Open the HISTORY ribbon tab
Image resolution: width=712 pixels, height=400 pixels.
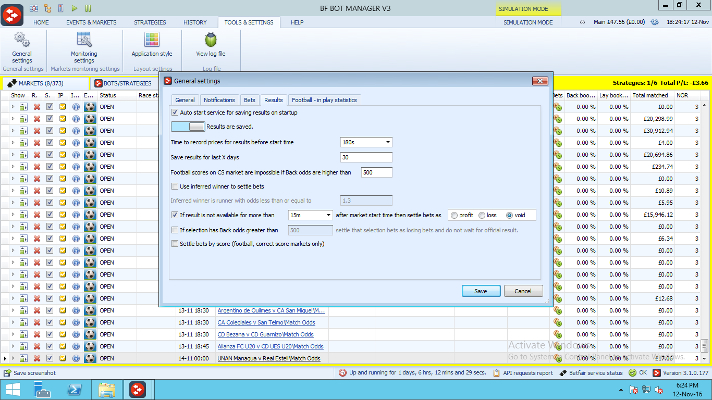pos(195,22)
